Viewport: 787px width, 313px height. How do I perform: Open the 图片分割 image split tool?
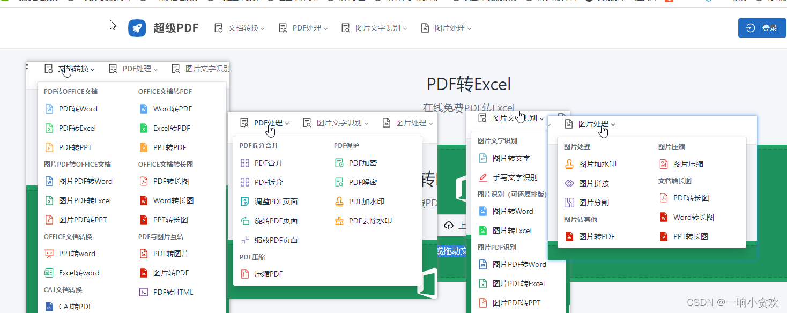[x=593, y=202]
